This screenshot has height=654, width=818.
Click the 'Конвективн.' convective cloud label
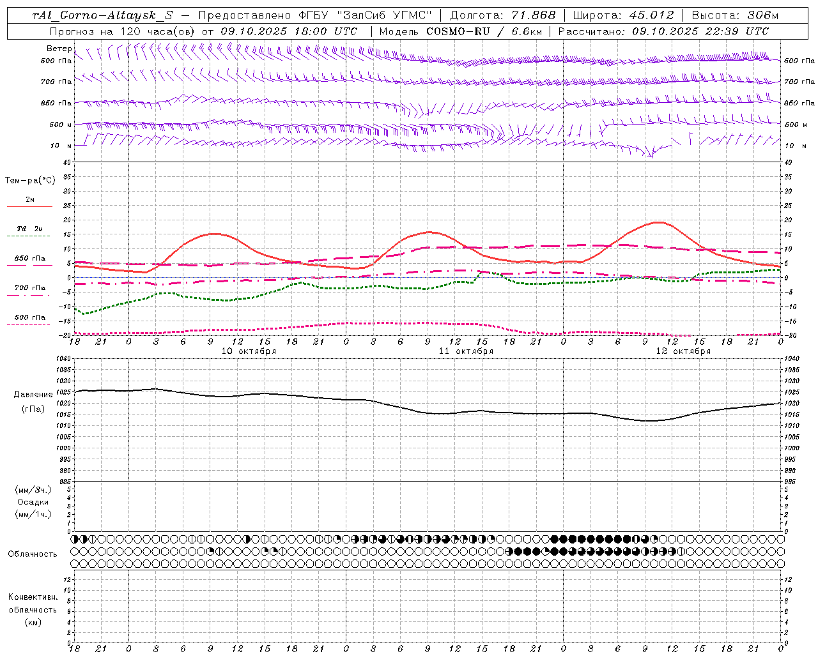tap(33, 597)
